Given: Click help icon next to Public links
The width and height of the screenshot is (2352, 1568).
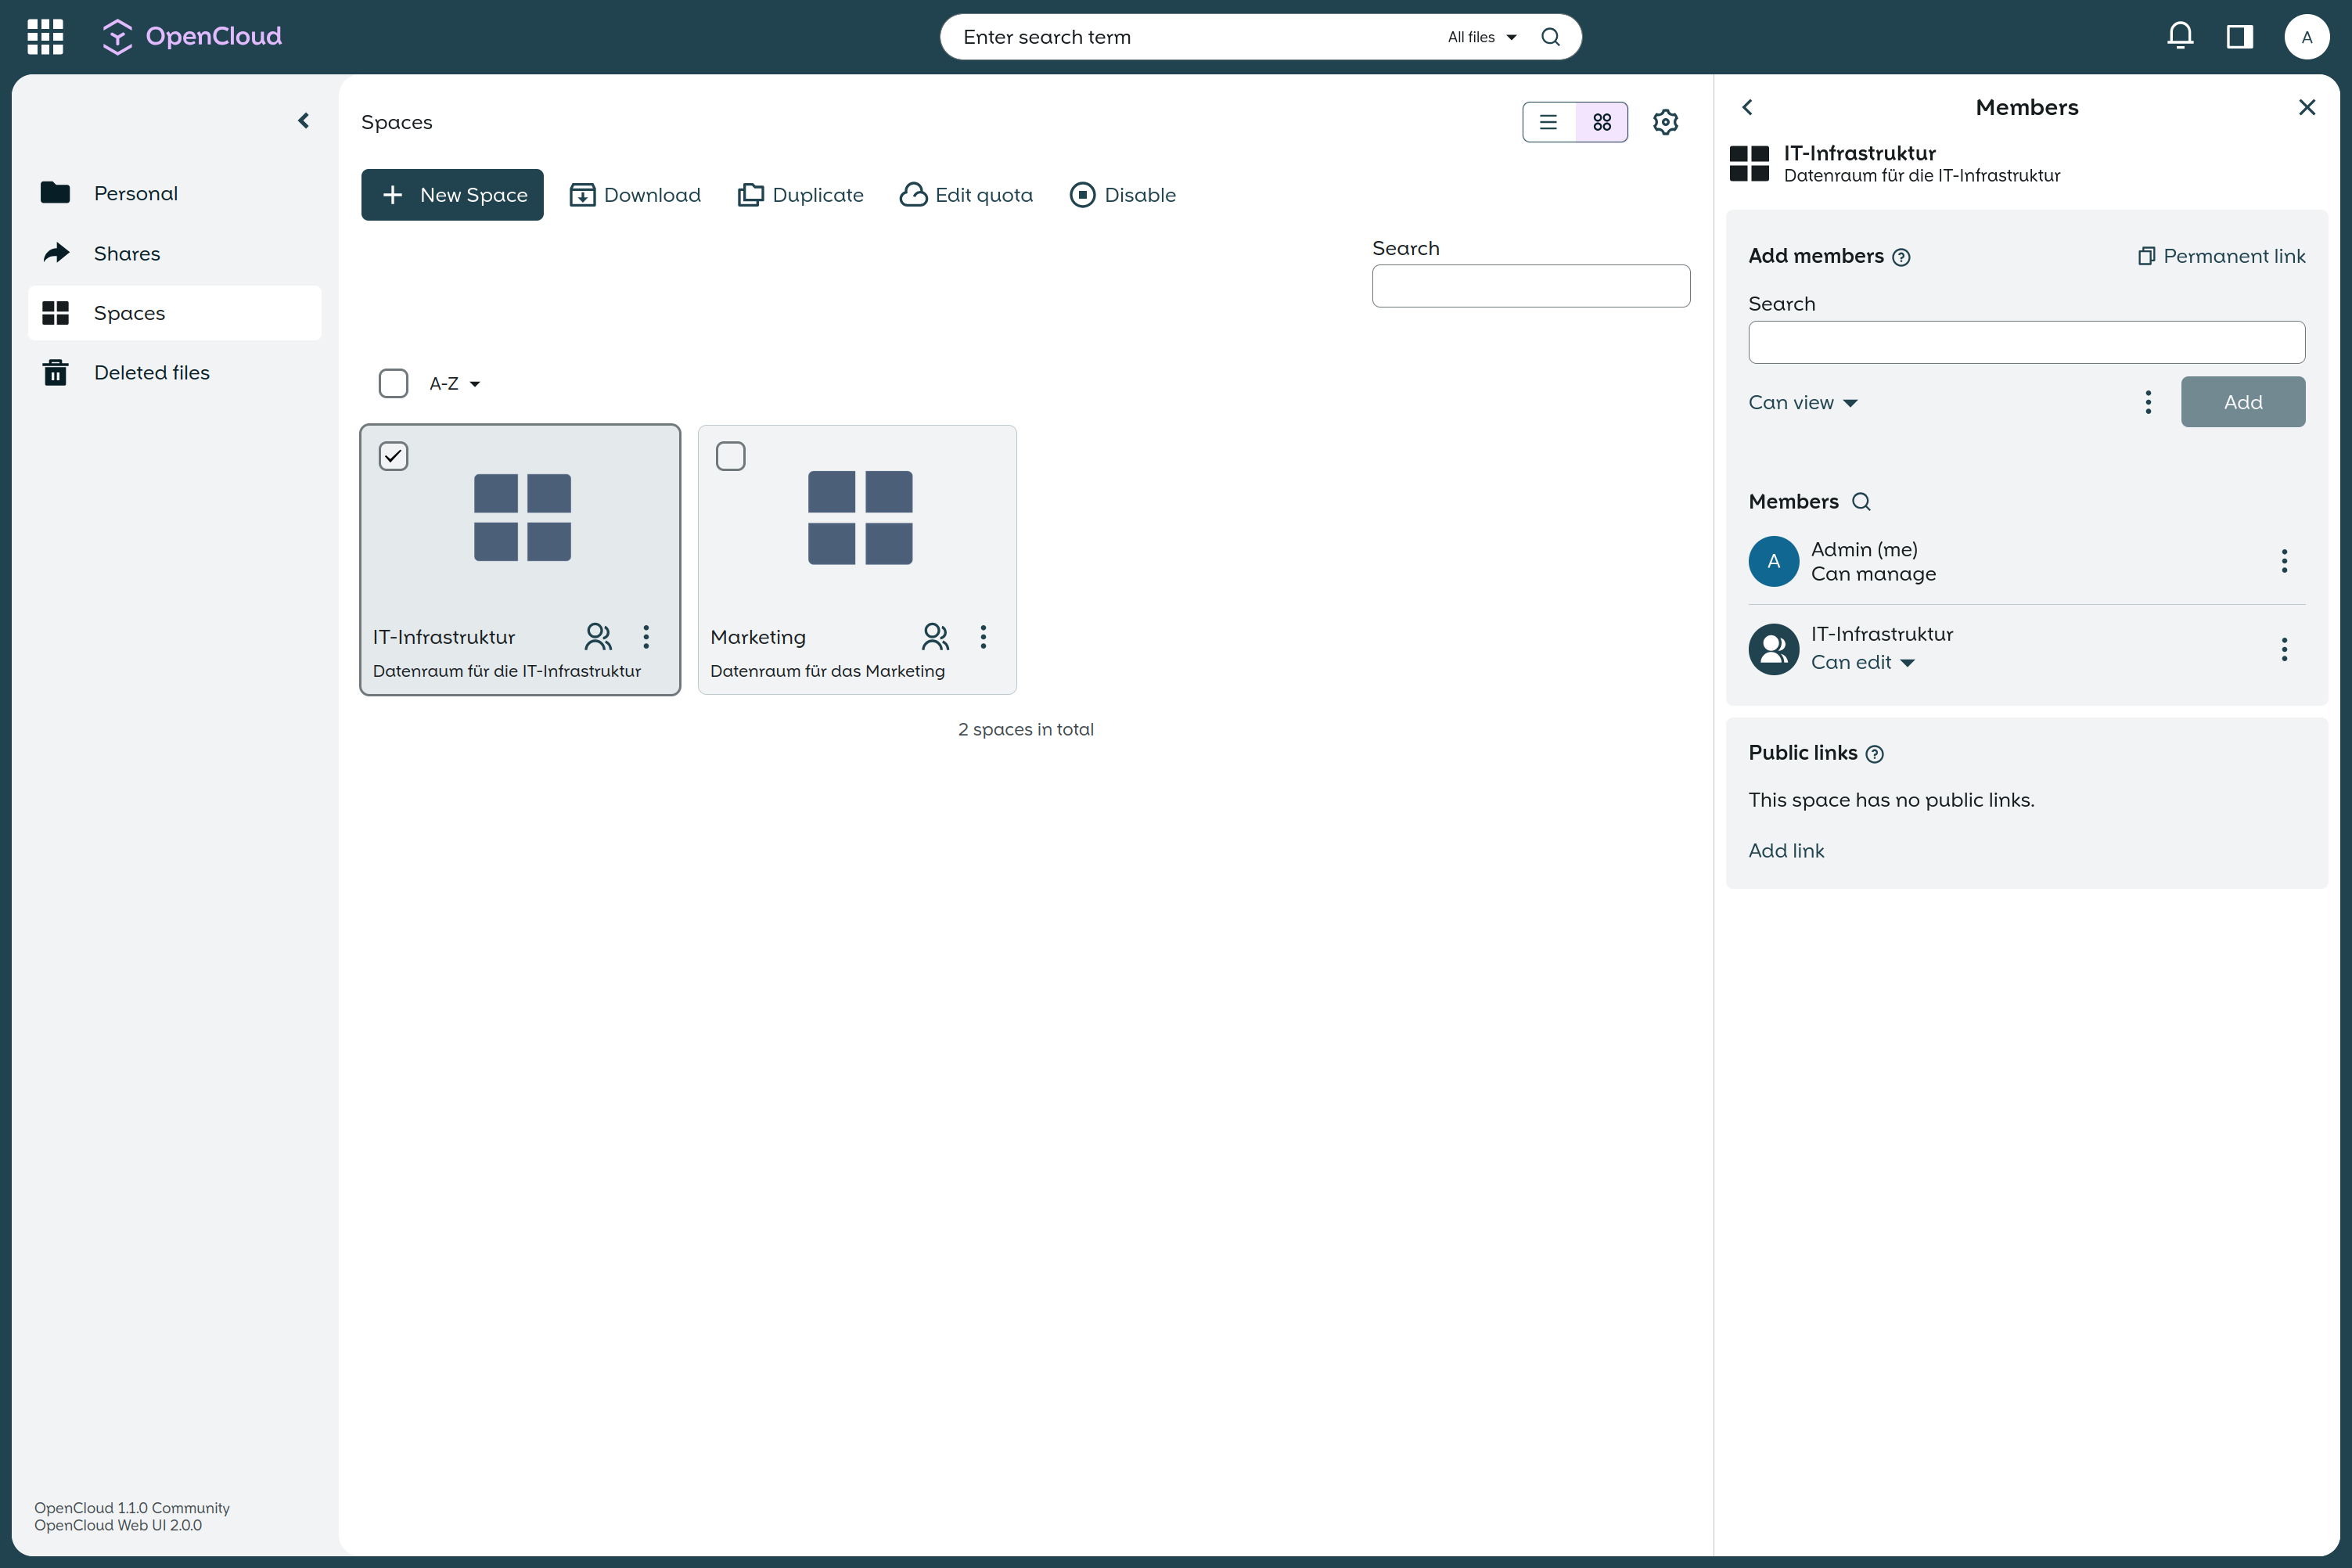Looking at the screenshot, I should click(1875, 754).
